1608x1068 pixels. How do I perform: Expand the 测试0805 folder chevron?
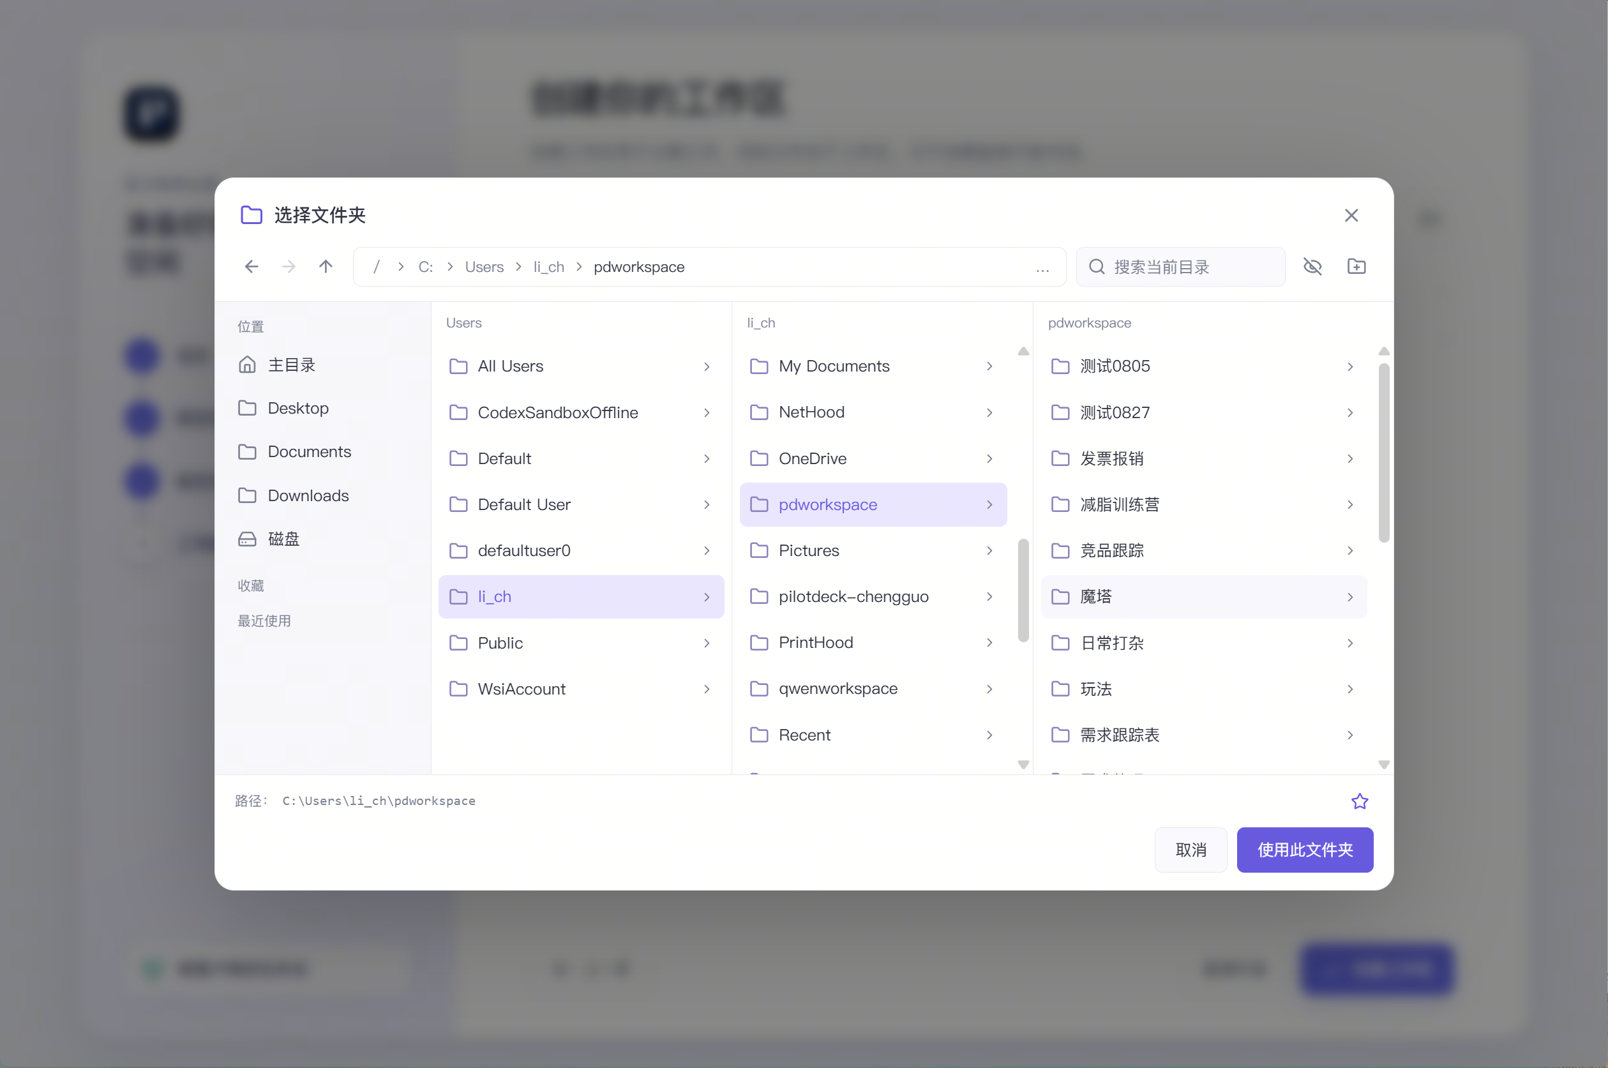[x=1350, y=366]
